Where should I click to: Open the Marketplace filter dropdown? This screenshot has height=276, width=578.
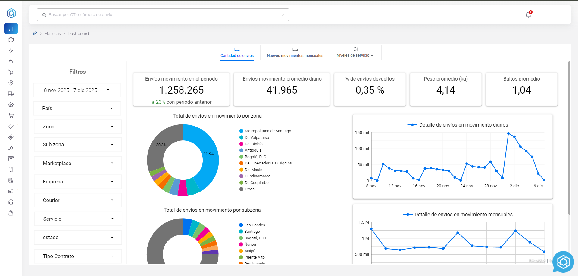pos(78,163)
